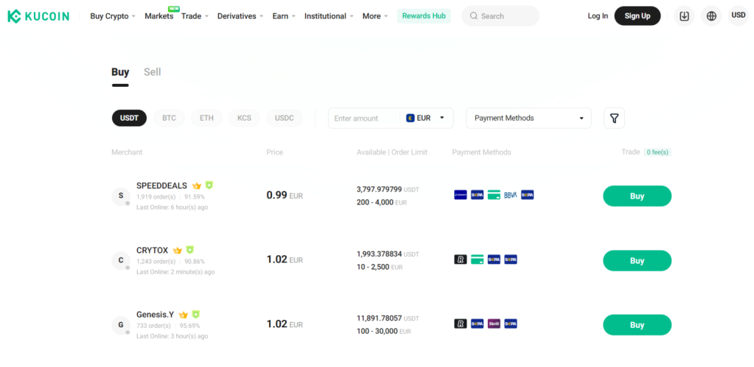Viewport: 754px width, 367px height.
Task: Click the SPEEDDEALS merchant avatar
Action: [x=121, y=196]
